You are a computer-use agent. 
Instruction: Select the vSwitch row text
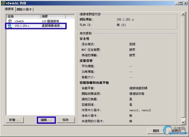pos(19,21)
